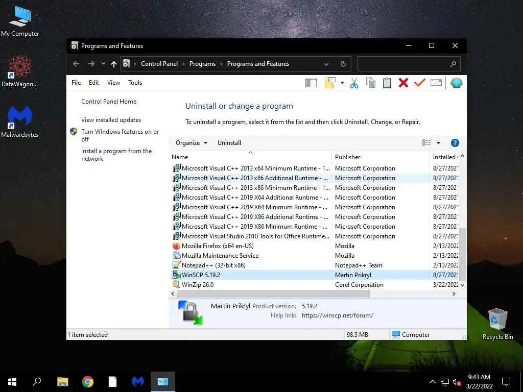Select Visual C++ 2013 x64 Minimum Runtime
Viewport: 523px width, 392px height.
(x=251, y=168)
